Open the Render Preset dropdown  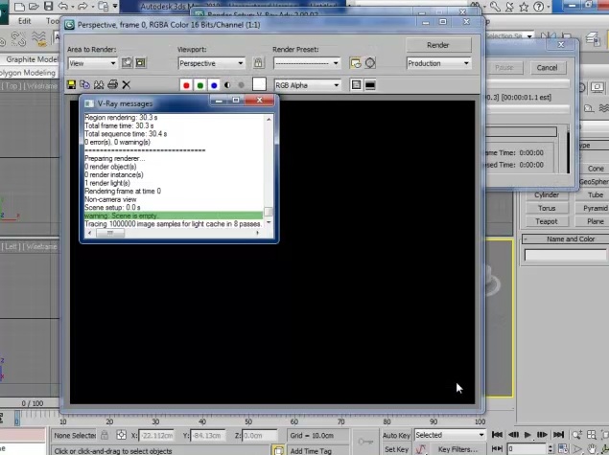coord(307,63)
